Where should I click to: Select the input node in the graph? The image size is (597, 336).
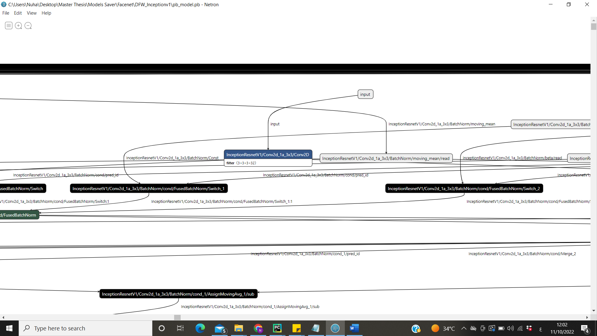pyautogui.click(x=365, y=94)
